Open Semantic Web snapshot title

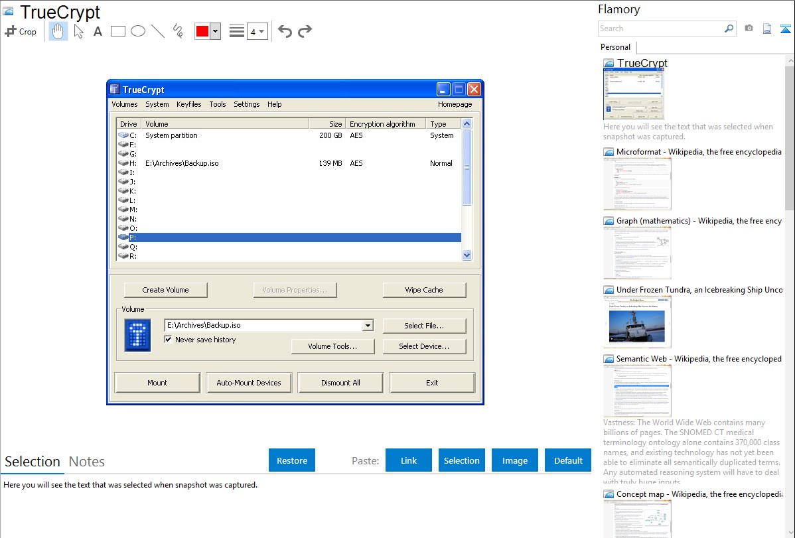tap(699, 358)
